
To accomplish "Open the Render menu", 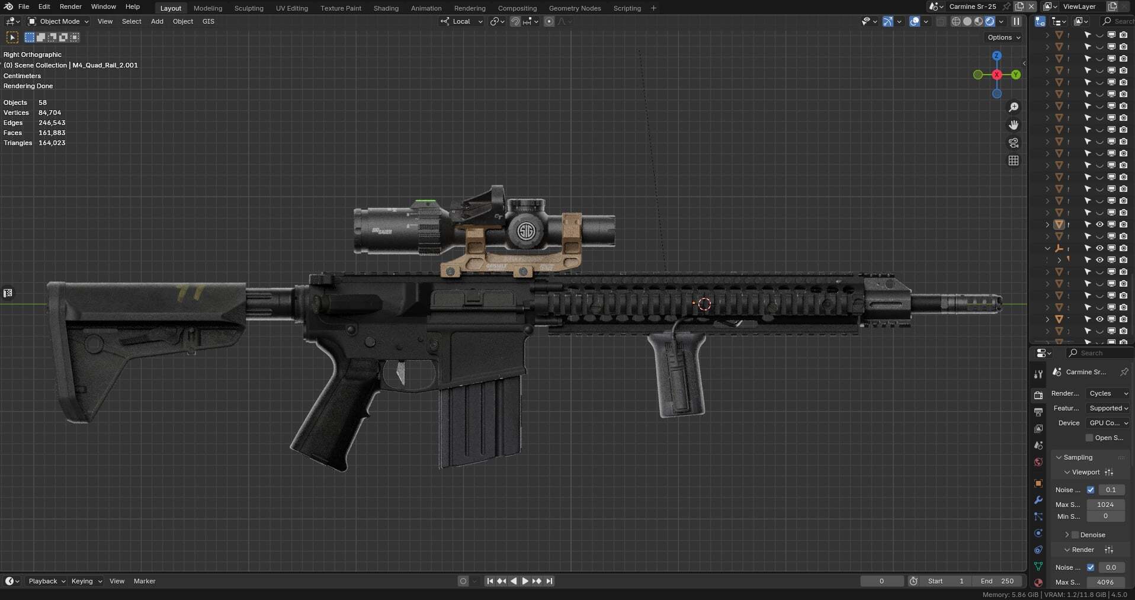I will tap(70, 7).
